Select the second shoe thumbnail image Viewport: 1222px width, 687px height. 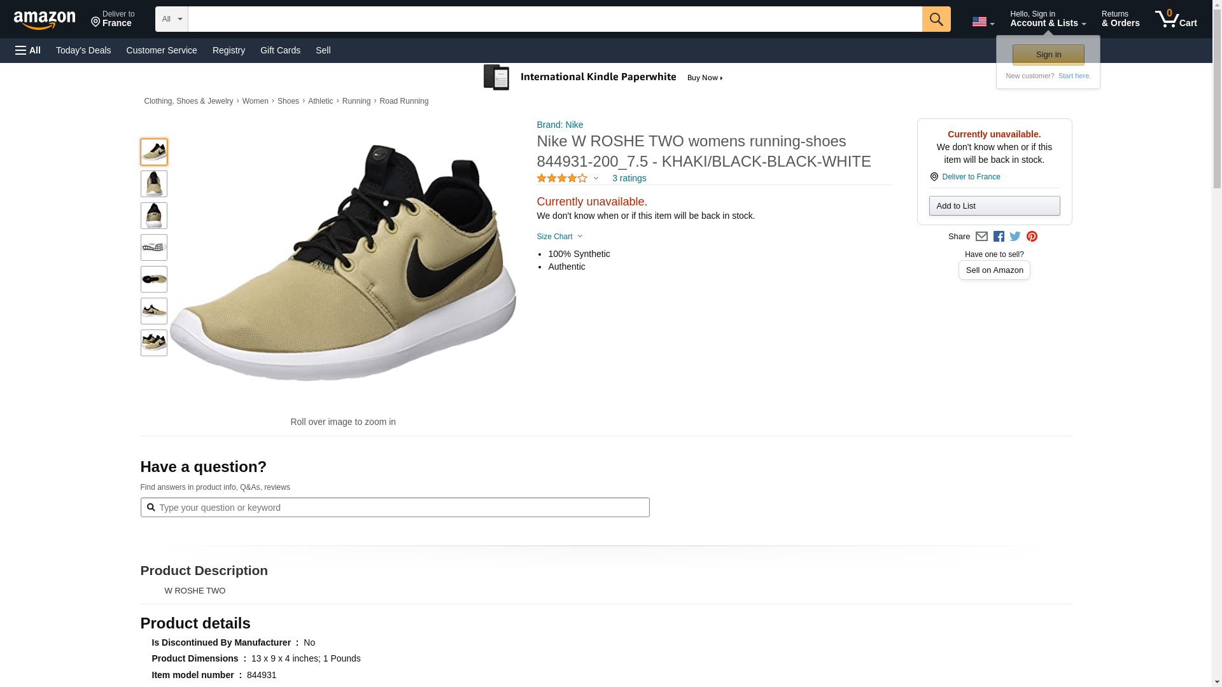(154, 184)
